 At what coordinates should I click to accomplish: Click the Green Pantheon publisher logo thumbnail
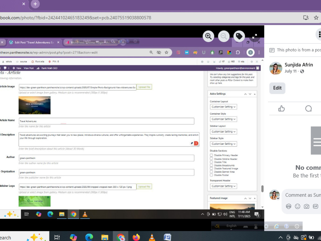(35, 201)
